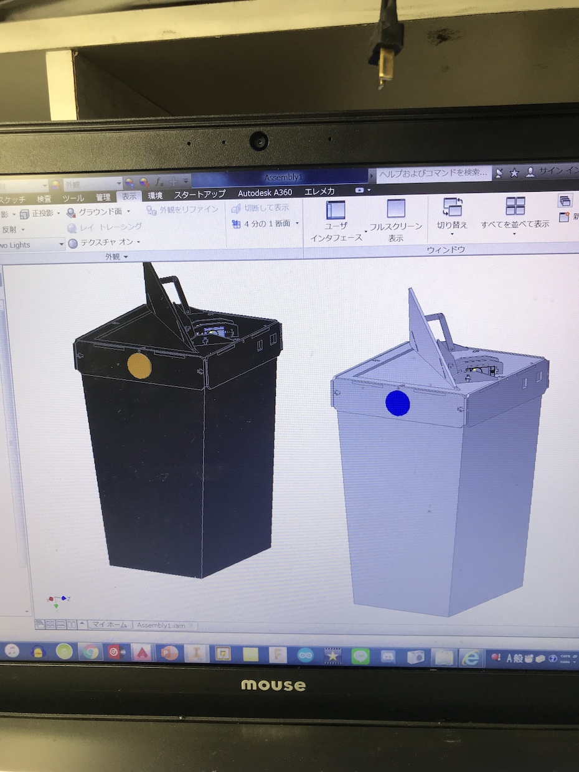Click the first window layout icon by tabs

pos(40,624)
